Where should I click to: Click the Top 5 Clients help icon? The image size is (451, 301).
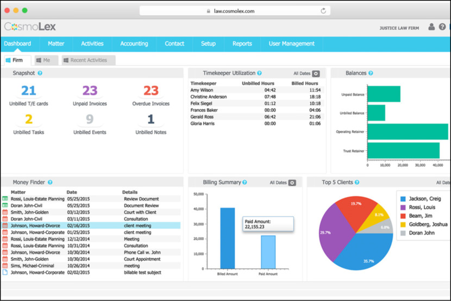click(x=357, y=182)
